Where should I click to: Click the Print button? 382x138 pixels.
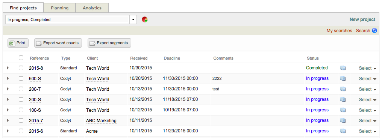tap(18, 43)
